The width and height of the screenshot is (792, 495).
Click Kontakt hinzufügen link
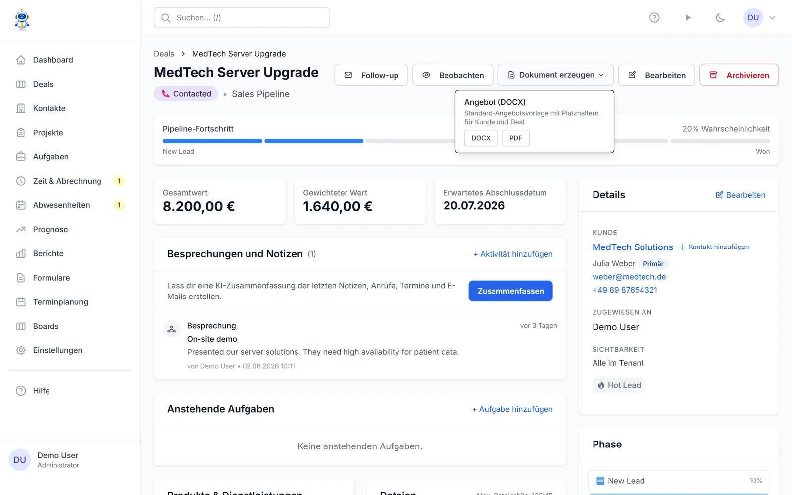coord(714,247)
